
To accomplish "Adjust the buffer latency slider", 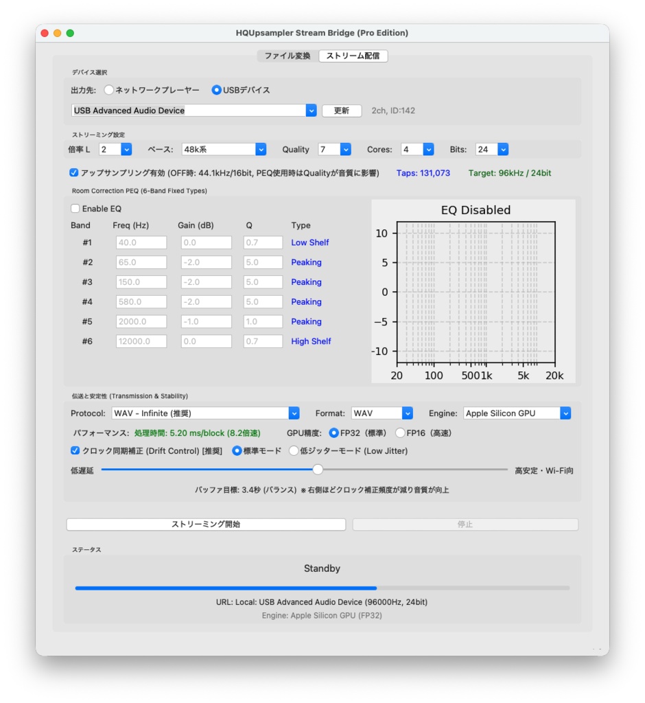I will click(317, 469).
